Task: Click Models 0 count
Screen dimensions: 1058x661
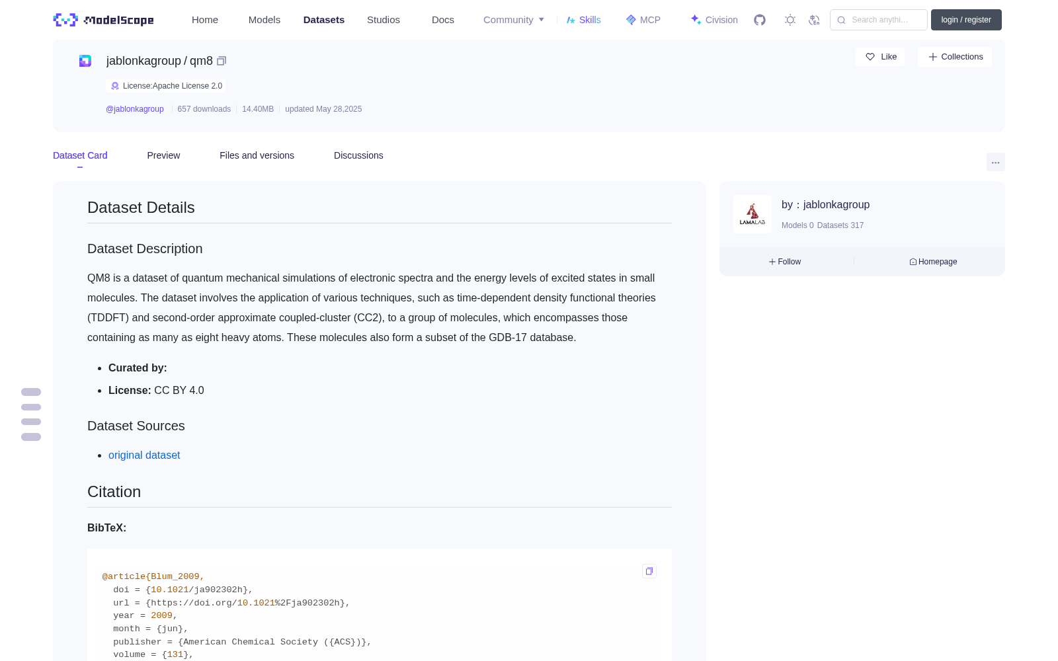Action: (797, 225)
